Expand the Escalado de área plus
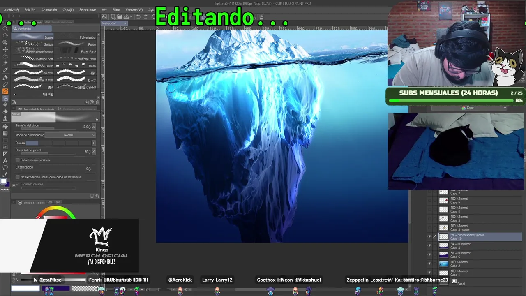 tap(14, 186)
